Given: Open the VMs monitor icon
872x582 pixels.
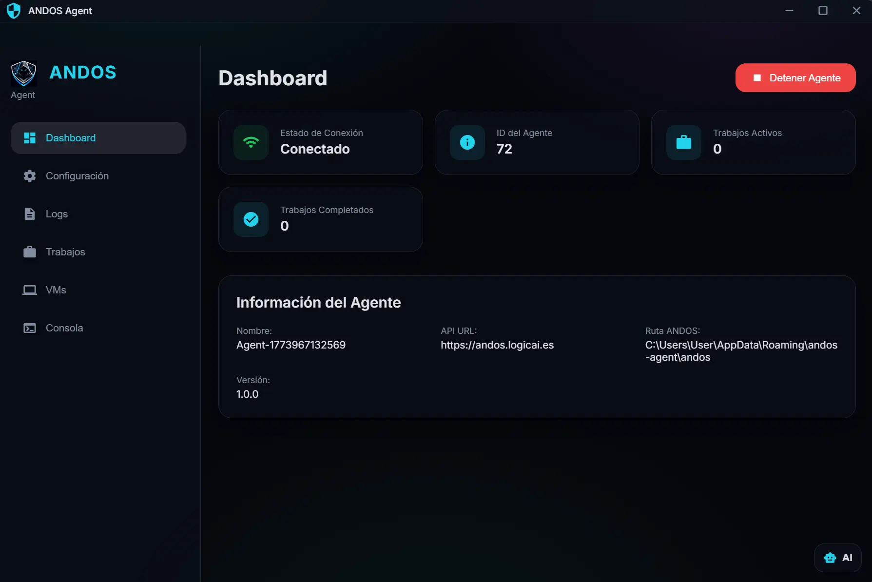Looking at the screenshot, I should (29, 290).
